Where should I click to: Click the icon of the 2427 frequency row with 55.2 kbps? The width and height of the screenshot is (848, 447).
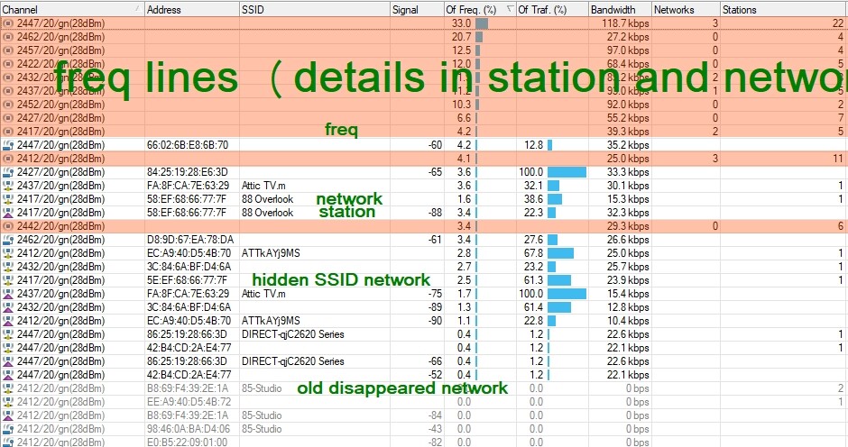(7, 118)
